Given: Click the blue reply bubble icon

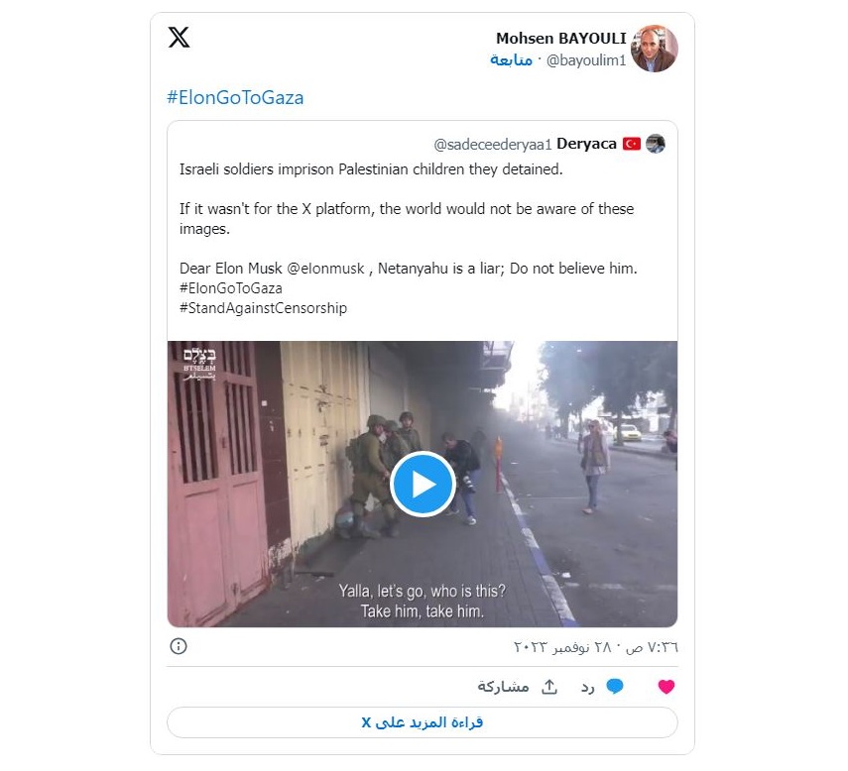Looking at the screenshot, I should (x=615, y=686).
